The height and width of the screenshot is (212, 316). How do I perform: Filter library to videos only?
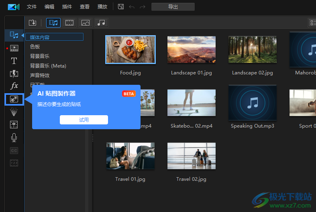point(69,23)
